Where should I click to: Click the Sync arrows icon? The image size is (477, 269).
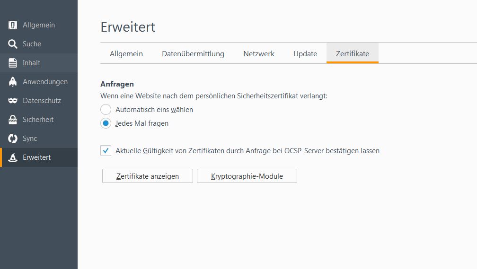tap(13, 139)
